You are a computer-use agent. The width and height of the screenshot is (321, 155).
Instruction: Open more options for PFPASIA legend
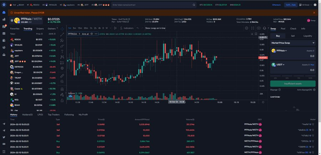point(96,34)
